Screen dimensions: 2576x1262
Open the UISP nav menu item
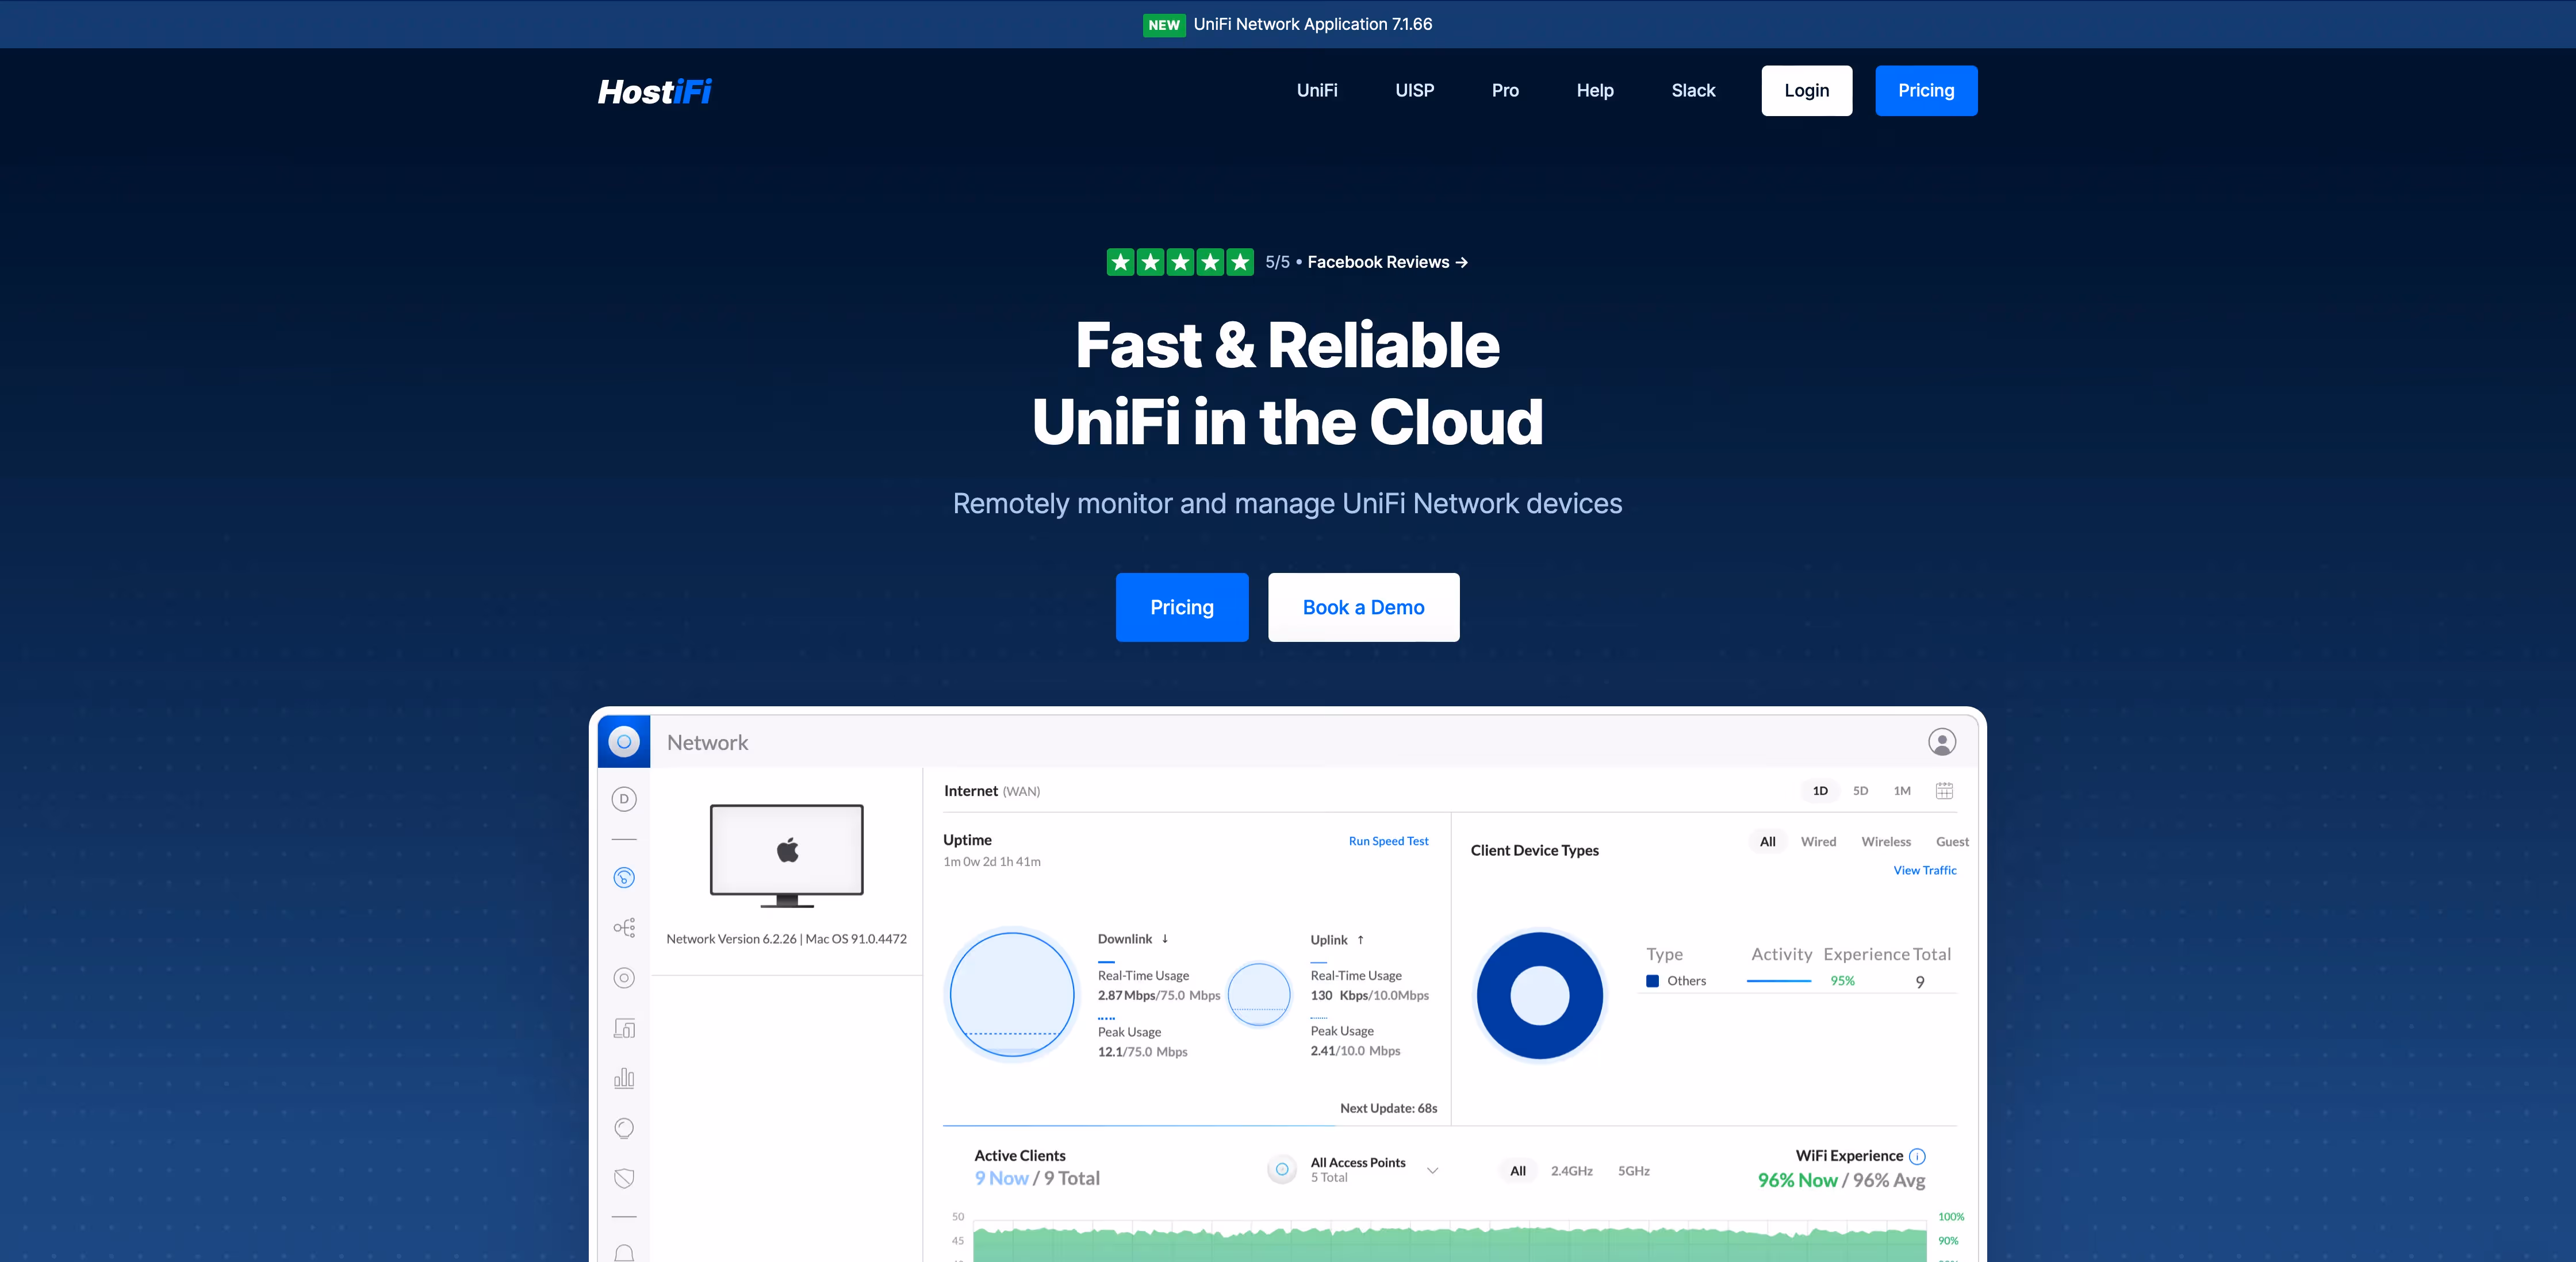pos(1414,90)
